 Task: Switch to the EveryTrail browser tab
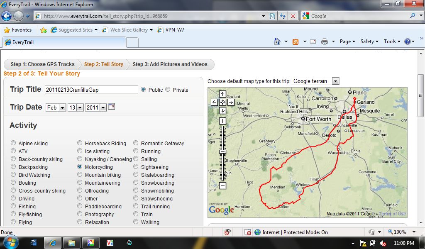point(64,42)
